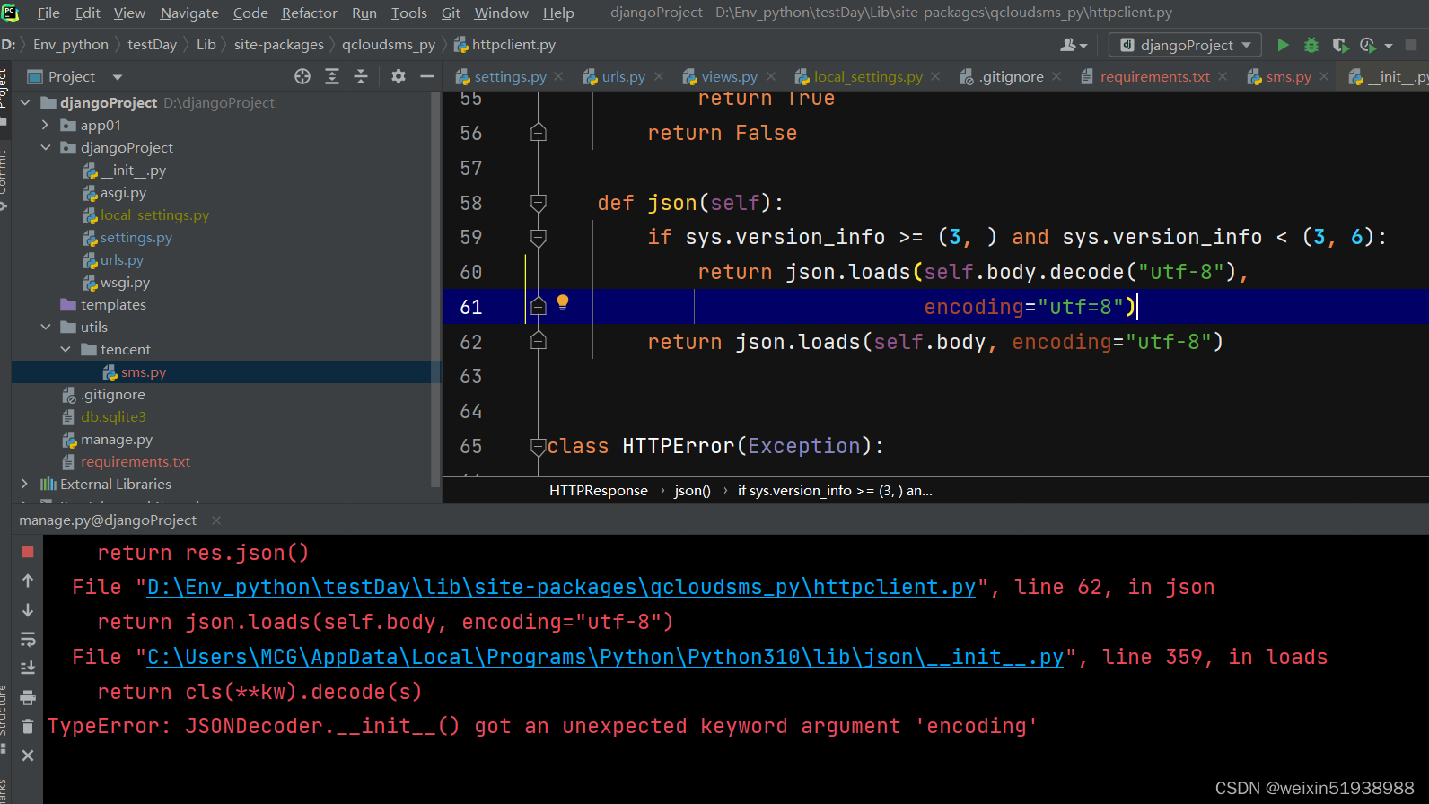Open the httpclient.py link in traceback
This screenshot has height=804, width=1429.
pos(561,587)
